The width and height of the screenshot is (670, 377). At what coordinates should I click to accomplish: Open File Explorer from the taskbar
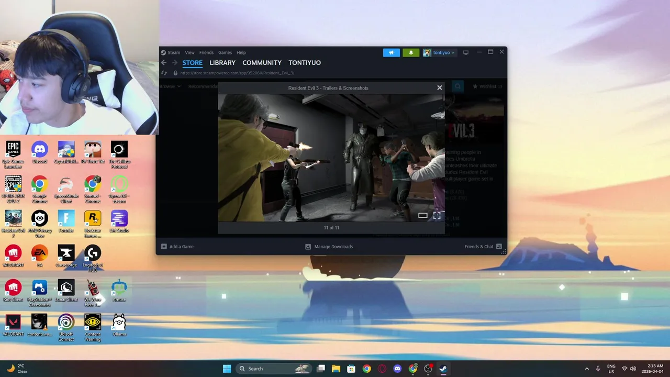336,369
